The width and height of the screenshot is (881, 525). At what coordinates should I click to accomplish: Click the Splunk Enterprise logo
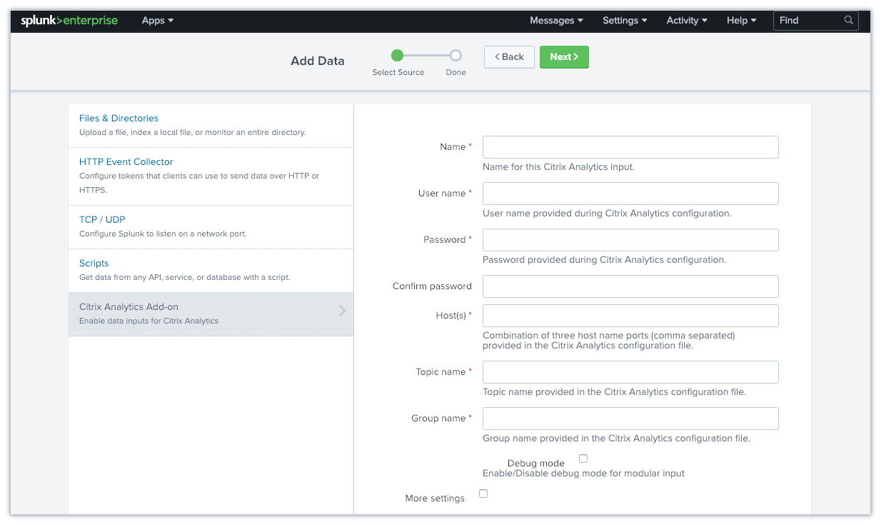coord(69,21)
